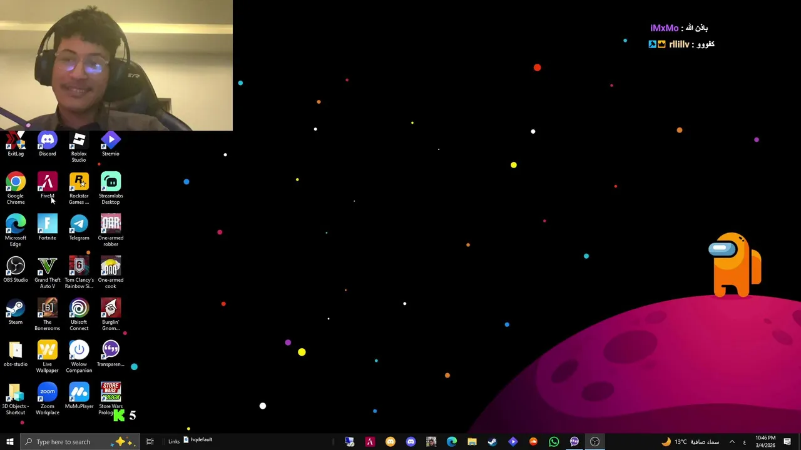Viewport: 801px width, 450px height.
Task: Open Task View from taskbar
Action: pyautogui.click(x=150, y=442)
